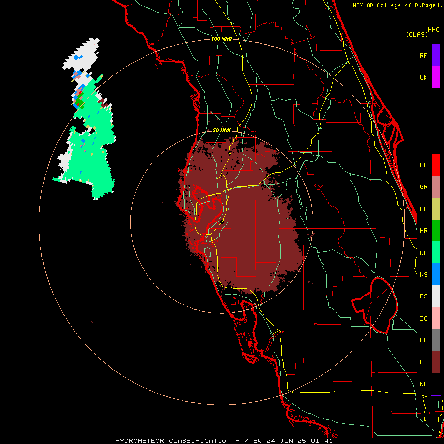This screenshot has height=444, width=444.
Task: Click the HA red legend swatch
Action: [x=436, y=165]
